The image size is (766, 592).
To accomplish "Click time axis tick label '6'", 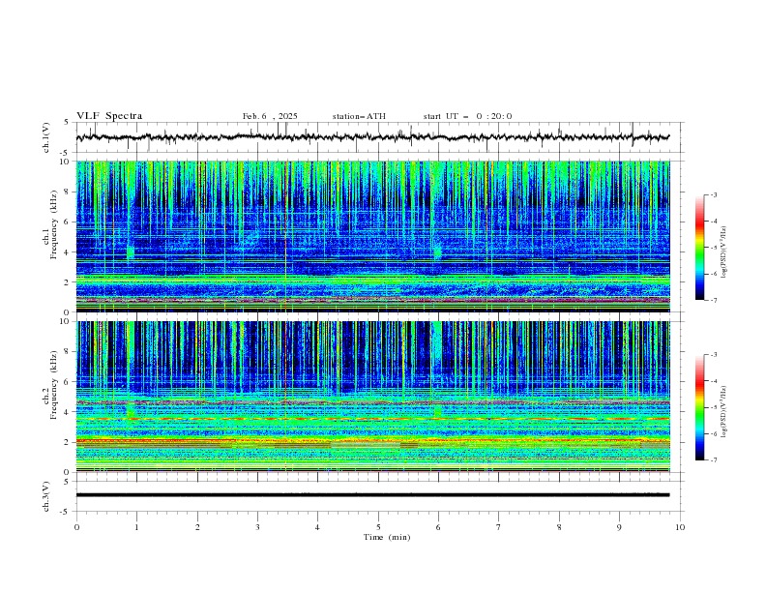I will pos(438,527).
